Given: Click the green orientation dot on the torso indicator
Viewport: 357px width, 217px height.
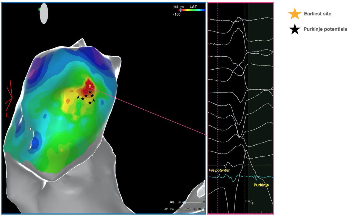Looking at the screenshot, I should [x=39, y=9].
